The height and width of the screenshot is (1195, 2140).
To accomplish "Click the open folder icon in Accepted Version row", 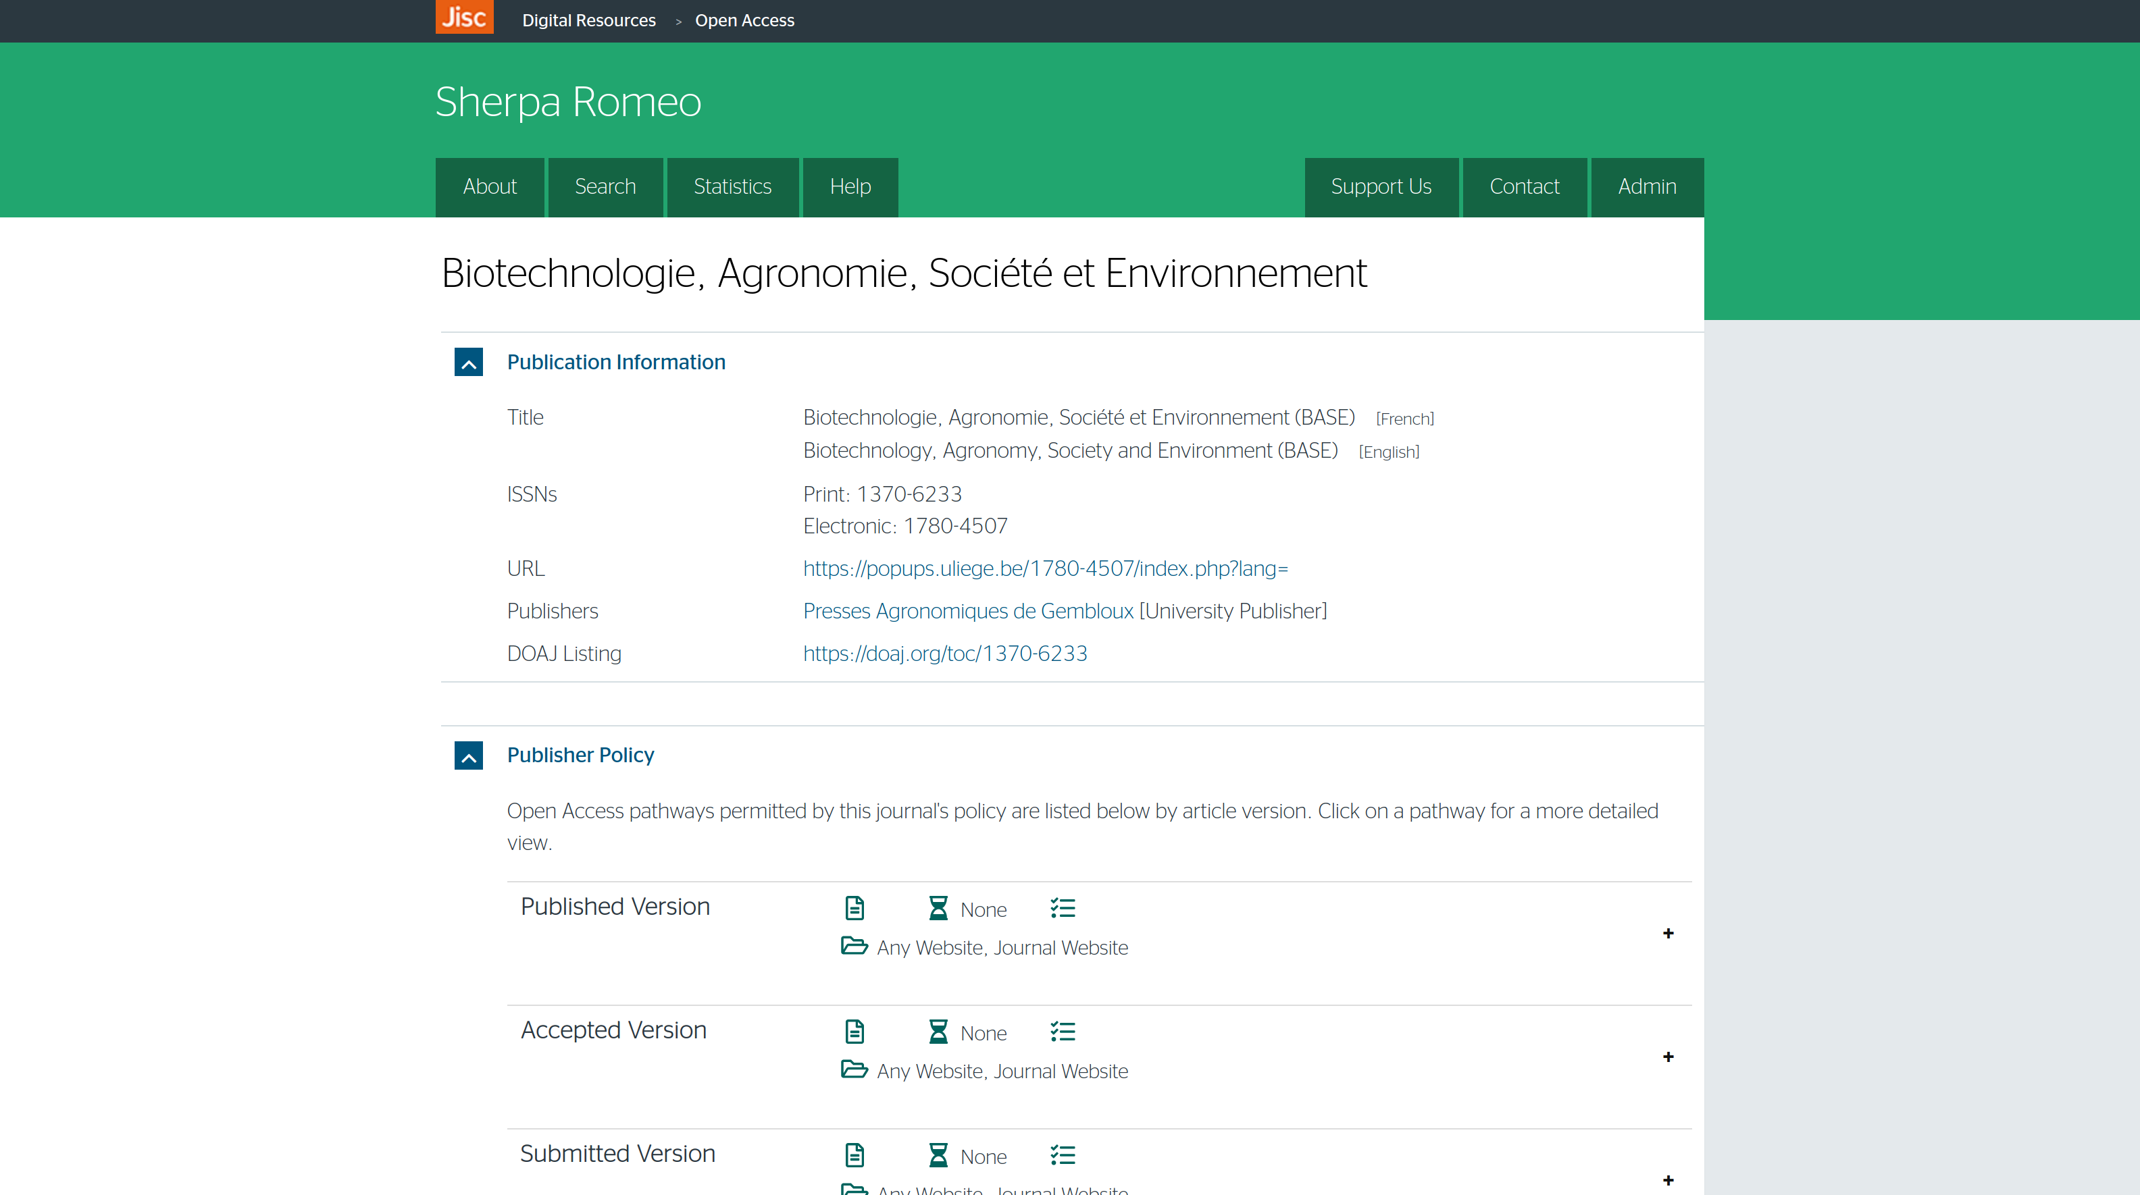I will coord(854,1069).
